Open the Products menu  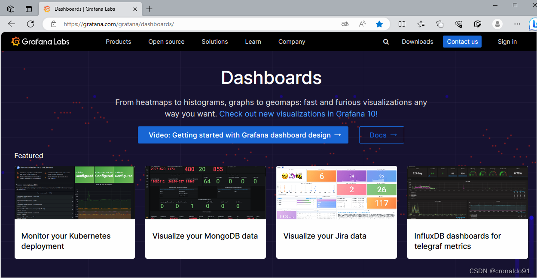click(x=118, y=42)
